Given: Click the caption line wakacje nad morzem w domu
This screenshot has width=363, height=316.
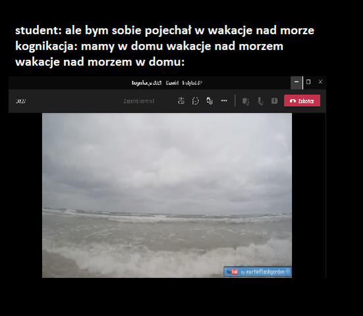Looking at the screenshot, I should [99, 62].
